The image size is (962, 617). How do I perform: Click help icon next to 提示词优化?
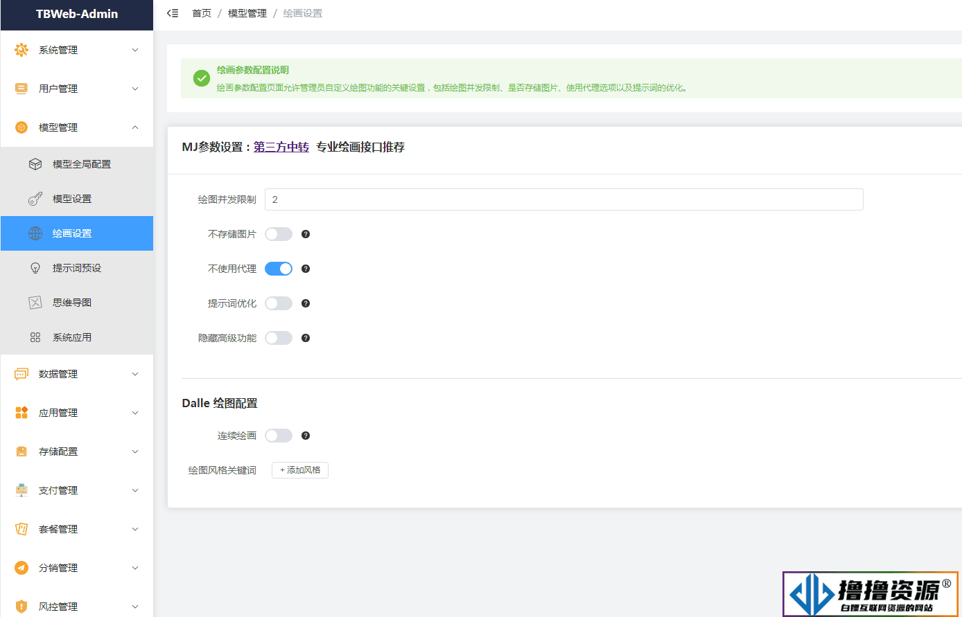pyautogui.click(x=306, y=303)
